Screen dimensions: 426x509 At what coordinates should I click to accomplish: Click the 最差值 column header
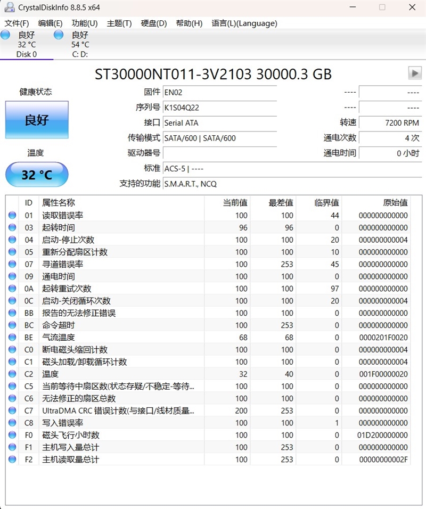click(x=273, y=203)
